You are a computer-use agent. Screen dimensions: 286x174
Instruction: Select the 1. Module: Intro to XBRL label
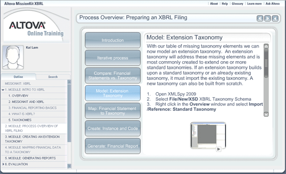click(25, 90)
